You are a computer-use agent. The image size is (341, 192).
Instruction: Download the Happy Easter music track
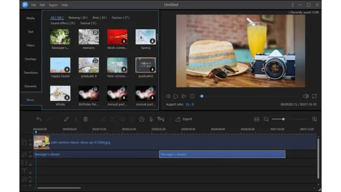(67, 69)
